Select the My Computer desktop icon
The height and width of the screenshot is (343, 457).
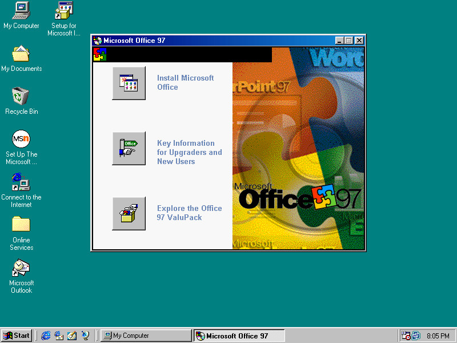21,15
